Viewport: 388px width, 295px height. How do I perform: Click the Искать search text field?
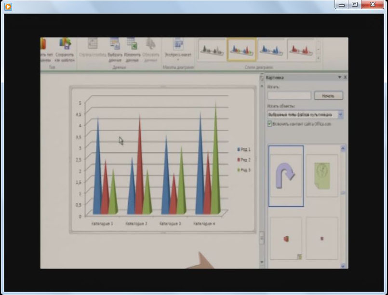(289, 95)
